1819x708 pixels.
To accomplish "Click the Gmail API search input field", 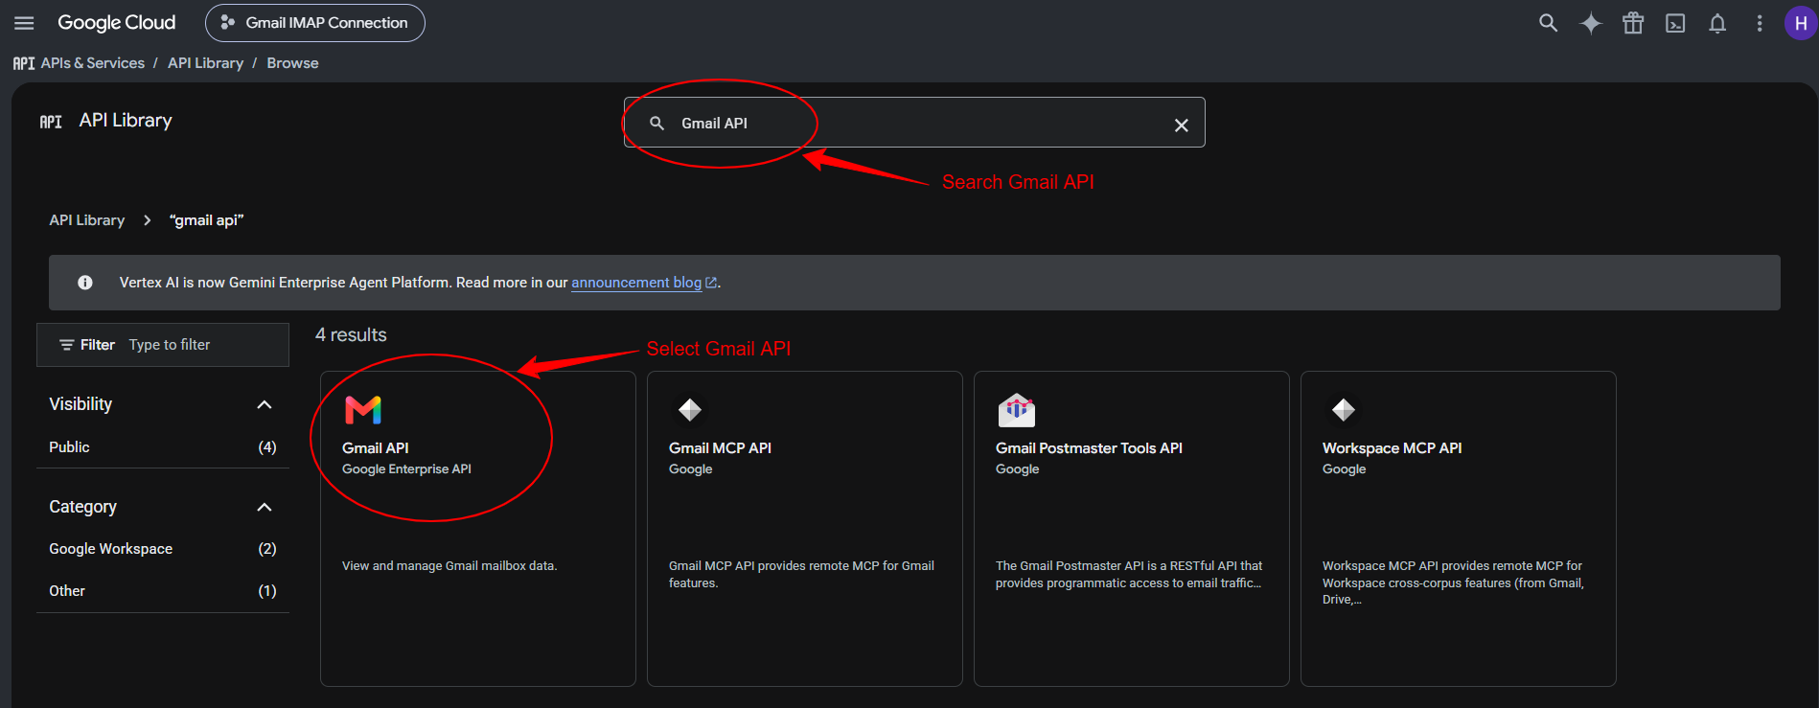I will 914,124.
